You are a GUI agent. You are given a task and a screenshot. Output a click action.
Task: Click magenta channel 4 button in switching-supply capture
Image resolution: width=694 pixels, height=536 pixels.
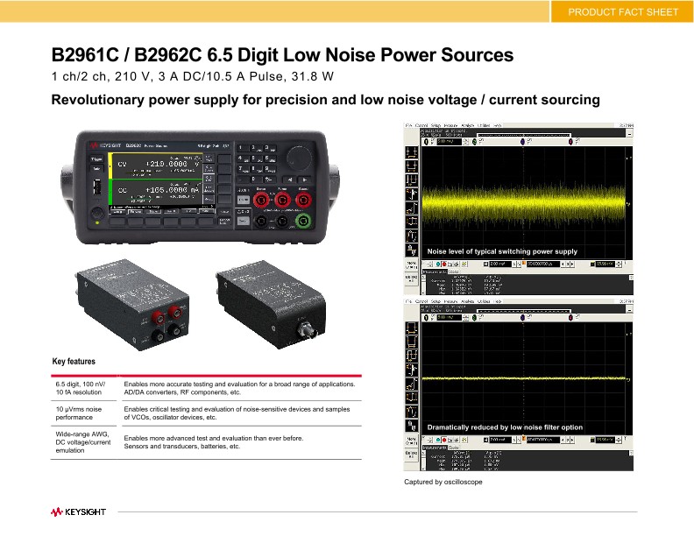(571, 142)
